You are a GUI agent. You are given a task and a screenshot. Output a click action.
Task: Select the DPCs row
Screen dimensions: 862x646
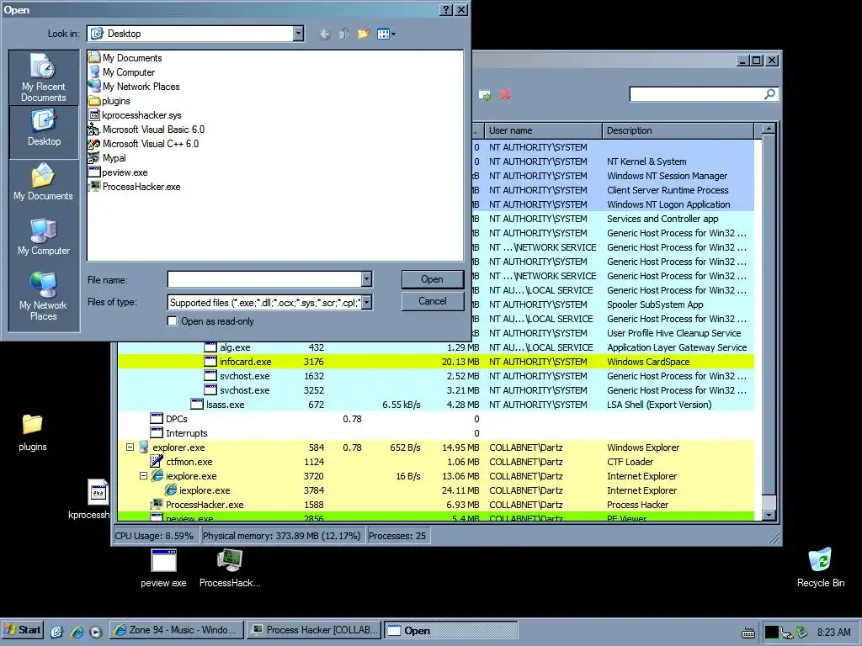click(x=435, y=419)
